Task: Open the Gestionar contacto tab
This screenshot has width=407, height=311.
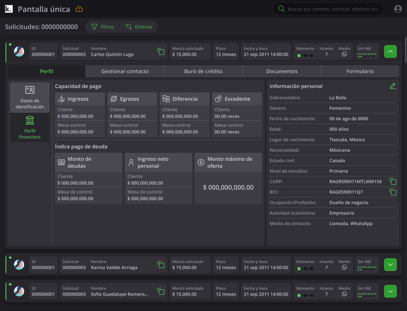Action: [125, 71]
